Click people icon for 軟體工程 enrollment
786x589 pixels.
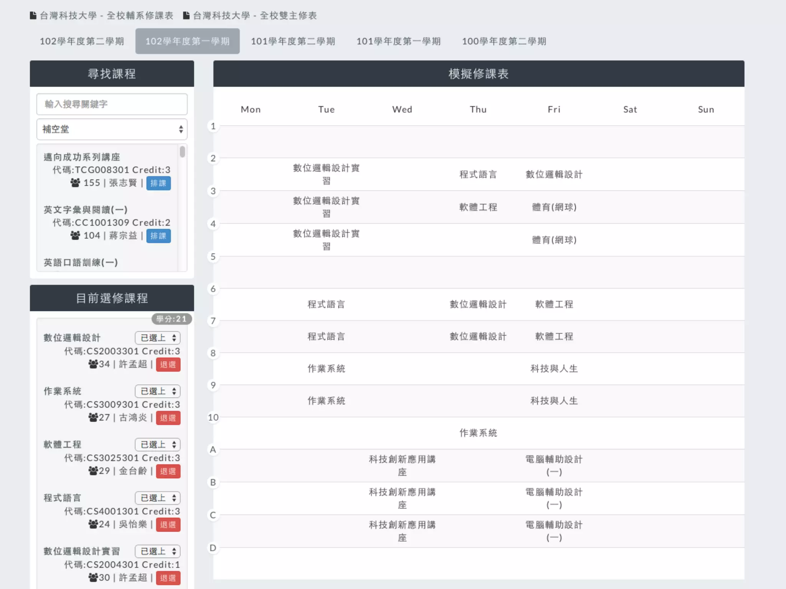point(93,470)
